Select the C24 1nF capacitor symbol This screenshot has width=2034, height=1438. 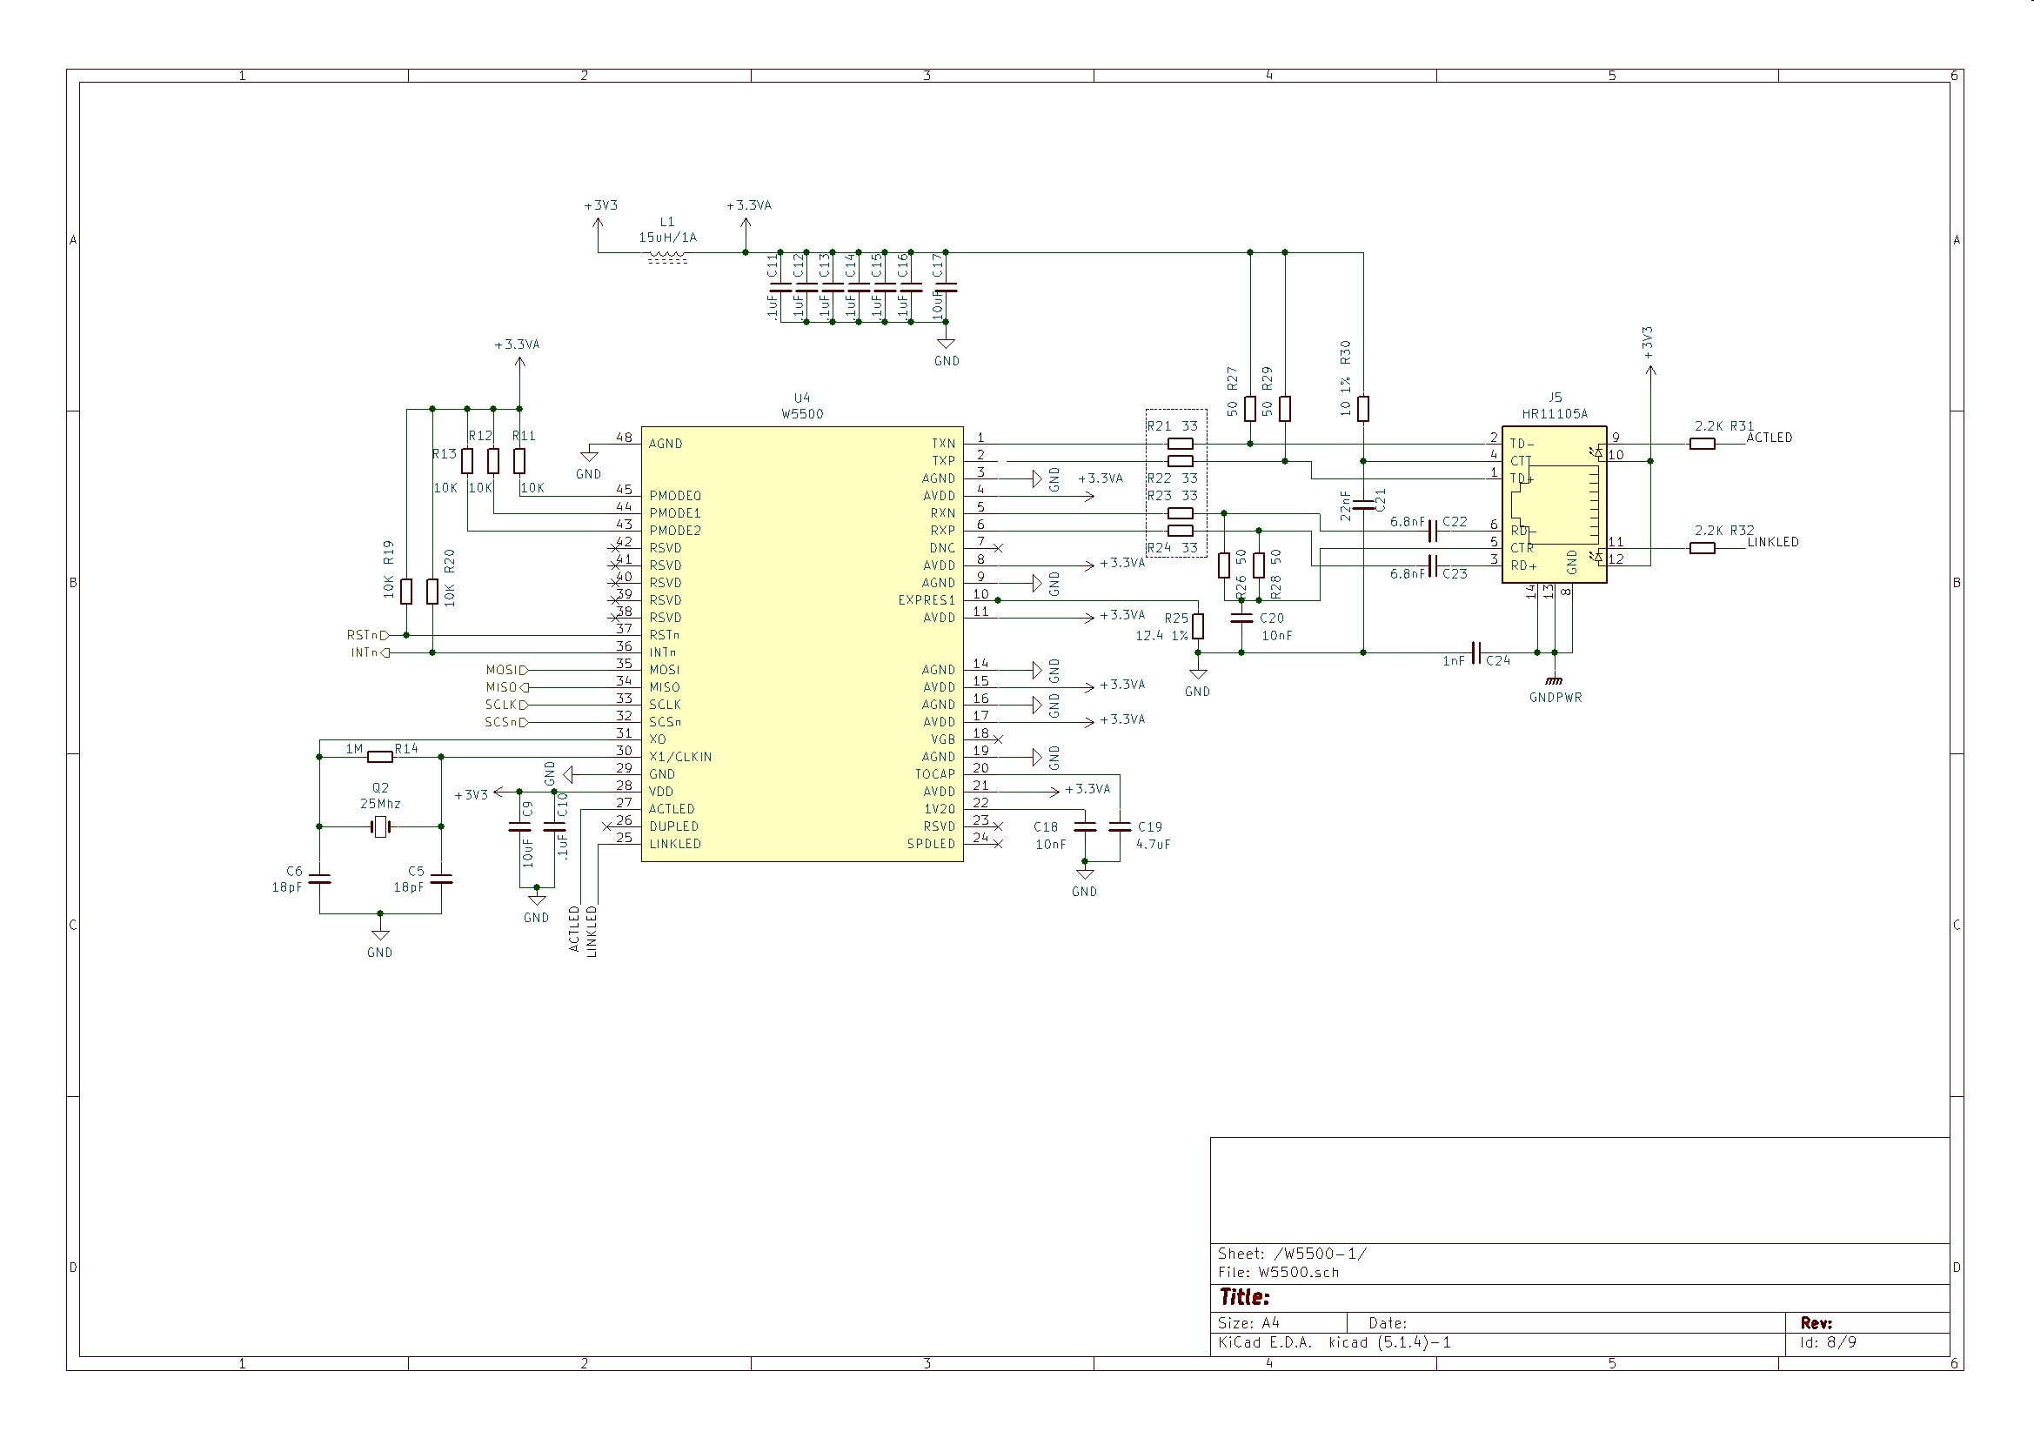coord(1475,653)
